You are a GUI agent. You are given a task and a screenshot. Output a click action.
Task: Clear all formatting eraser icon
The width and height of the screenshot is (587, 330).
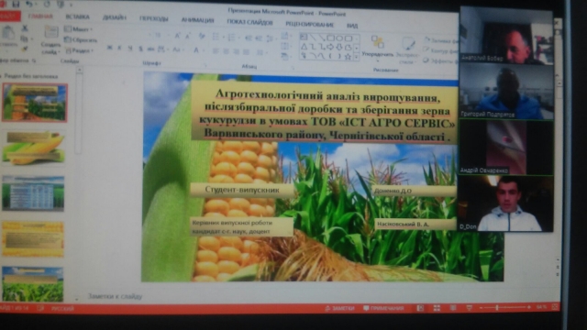click(202, 36)
